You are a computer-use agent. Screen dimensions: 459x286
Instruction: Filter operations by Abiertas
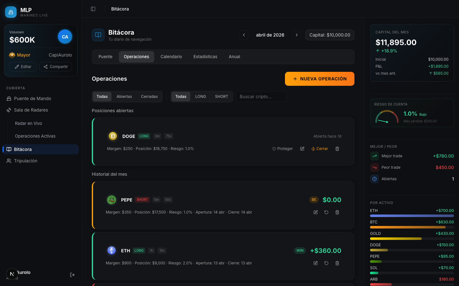tap(124, 97)
